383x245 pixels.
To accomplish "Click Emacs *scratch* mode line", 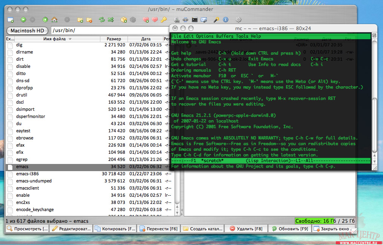I will click(x=271, y=161).
